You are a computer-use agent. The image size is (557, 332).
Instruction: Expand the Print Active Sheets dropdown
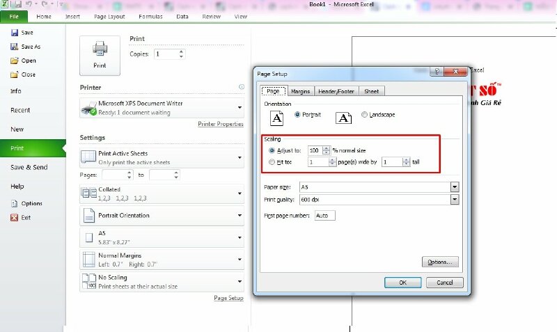[240, 158]
